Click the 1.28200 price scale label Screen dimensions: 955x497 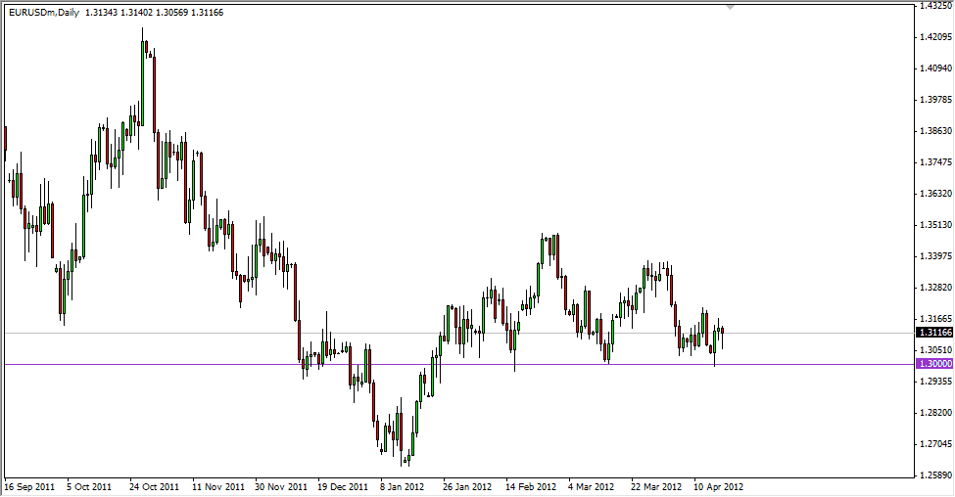[x=934, y=412]
